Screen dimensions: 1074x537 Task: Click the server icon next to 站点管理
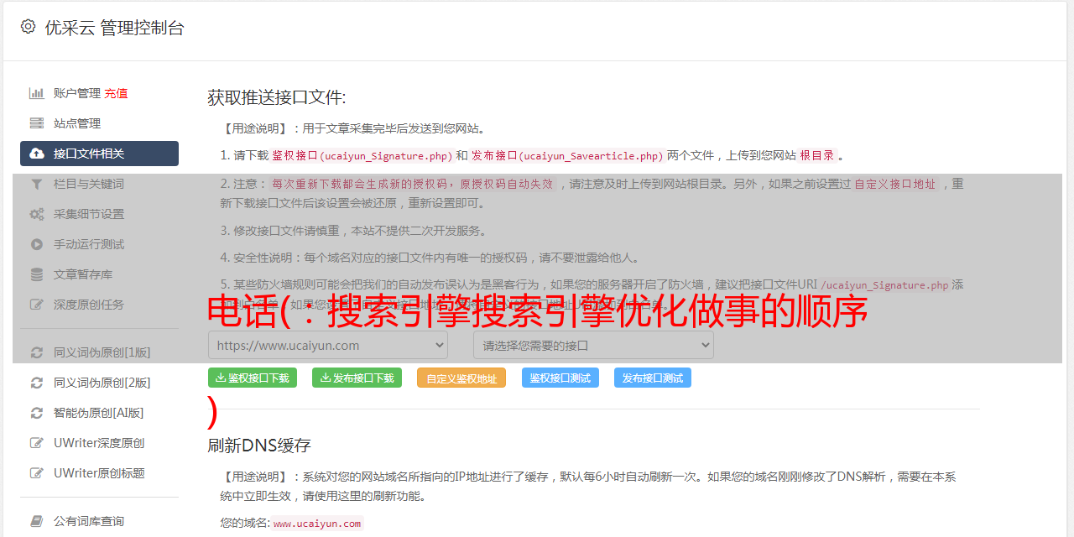37,123
